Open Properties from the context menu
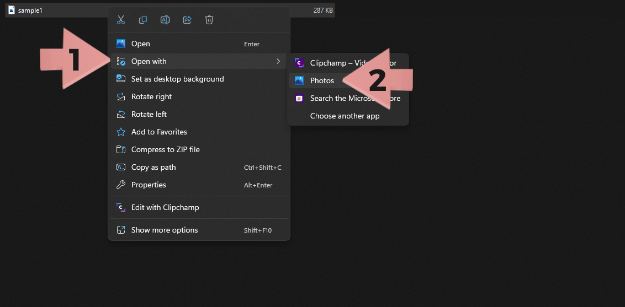625x307 pixels. [x=199, y=185]
